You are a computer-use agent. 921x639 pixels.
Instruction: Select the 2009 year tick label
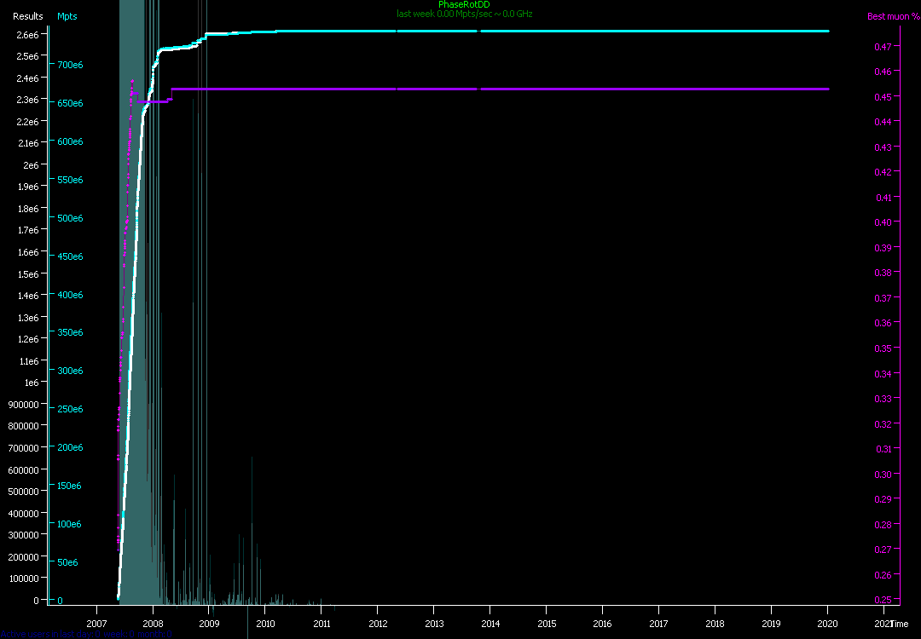point(209,624)
